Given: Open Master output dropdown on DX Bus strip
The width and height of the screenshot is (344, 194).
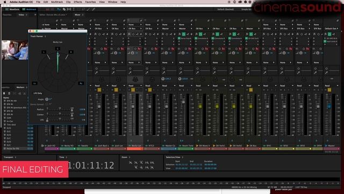Looking at the screenshot, I should pos(253,29).
